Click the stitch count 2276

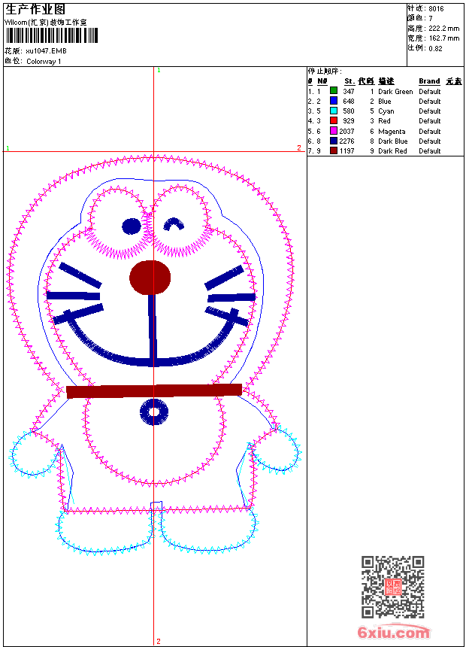346,141
